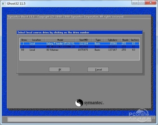
Task: Click cylinders value 15566
Action: click(113, 44)
